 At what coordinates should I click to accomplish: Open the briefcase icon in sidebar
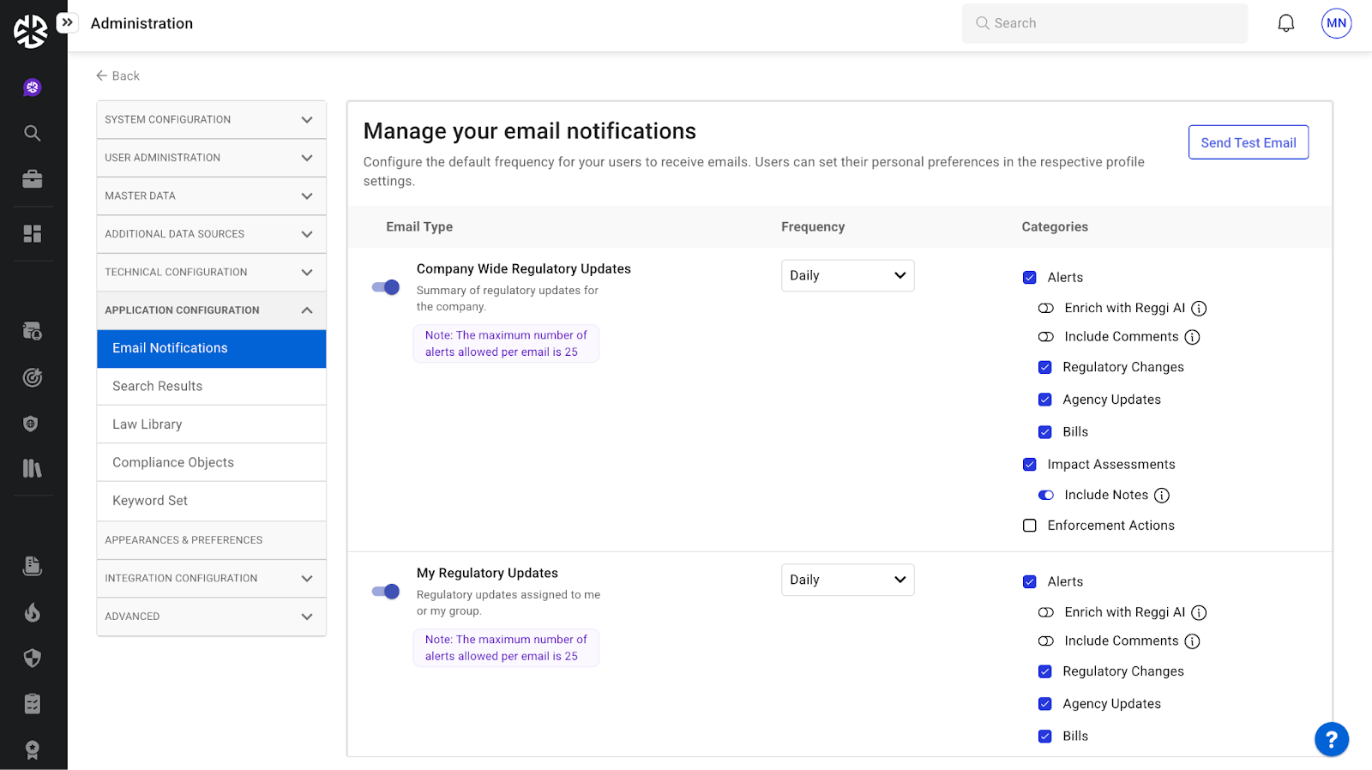(33, 179)
